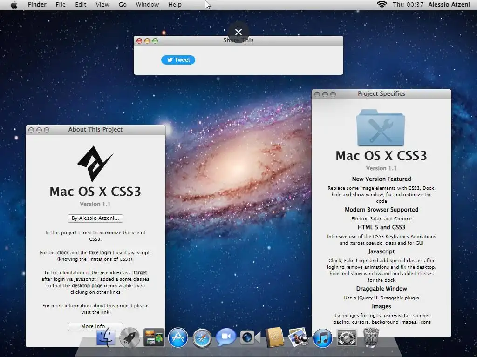Open the App Store dock icon
The width and height of the screenshot is (477, 357).
pyautogui.click(x=178, y=337)
